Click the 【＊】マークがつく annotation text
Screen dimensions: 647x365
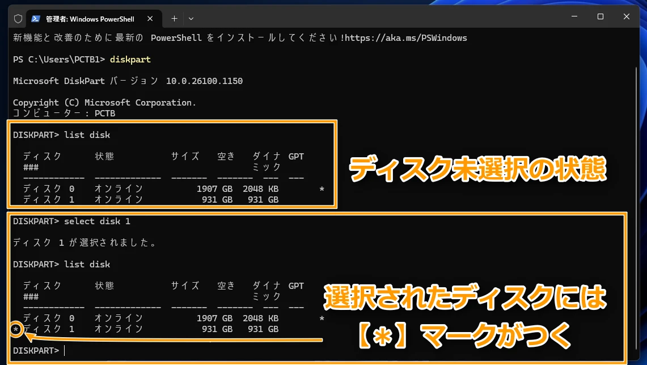[x=465, y=335]
